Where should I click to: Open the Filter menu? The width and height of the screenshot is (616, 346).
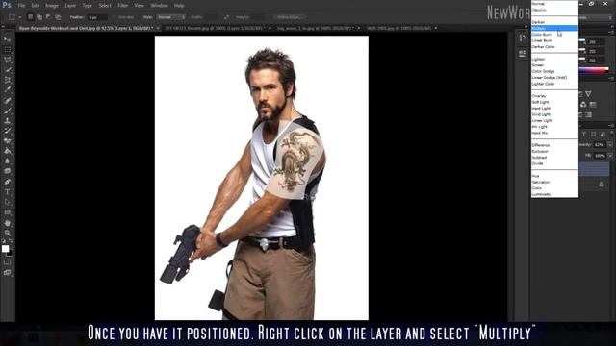tap(123, 6)
